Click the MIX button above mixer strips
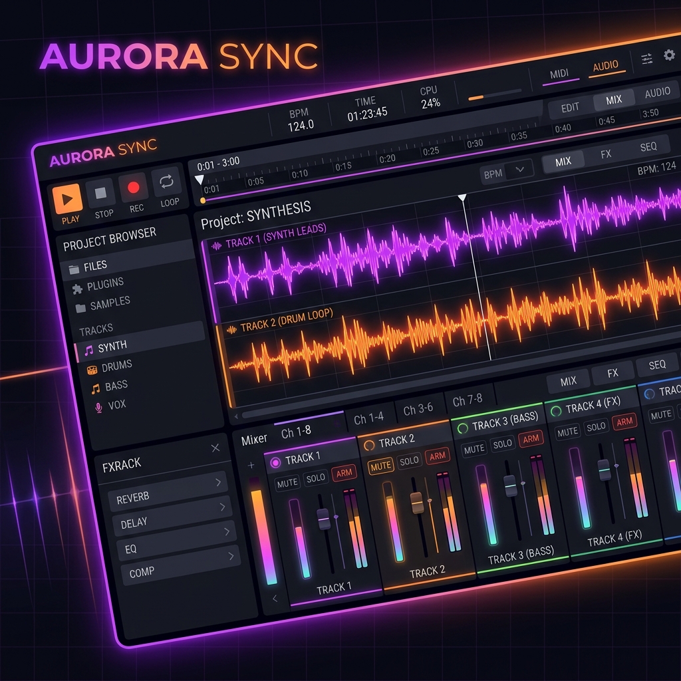Screen dimensions: 681x681 [x=569, y=381]
